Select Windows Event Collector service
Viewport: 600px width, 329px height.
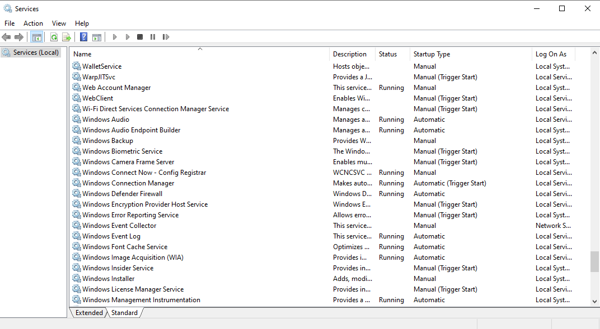[119, 226]
